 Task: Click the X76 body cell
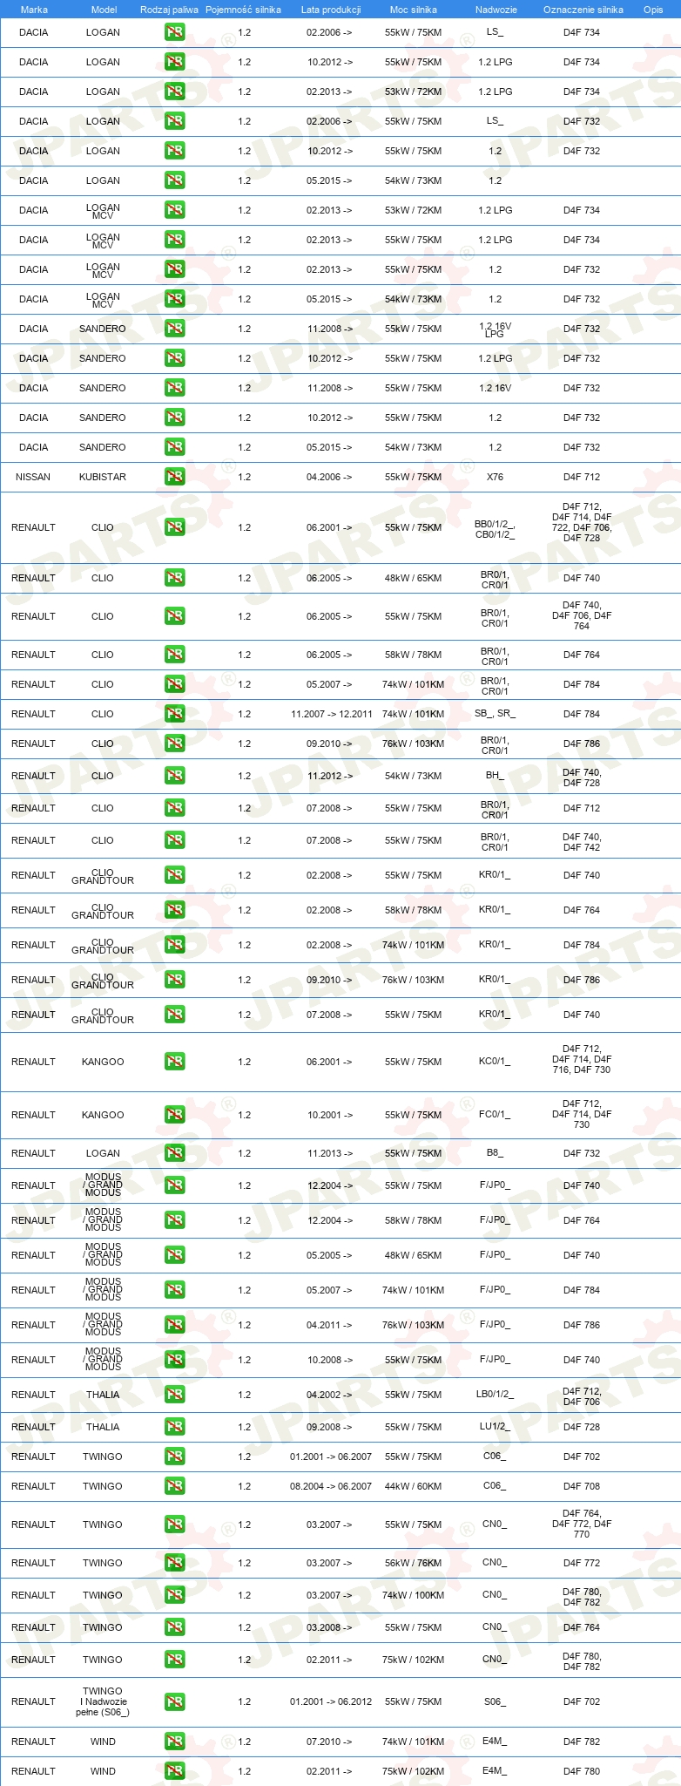click(495, 477)
